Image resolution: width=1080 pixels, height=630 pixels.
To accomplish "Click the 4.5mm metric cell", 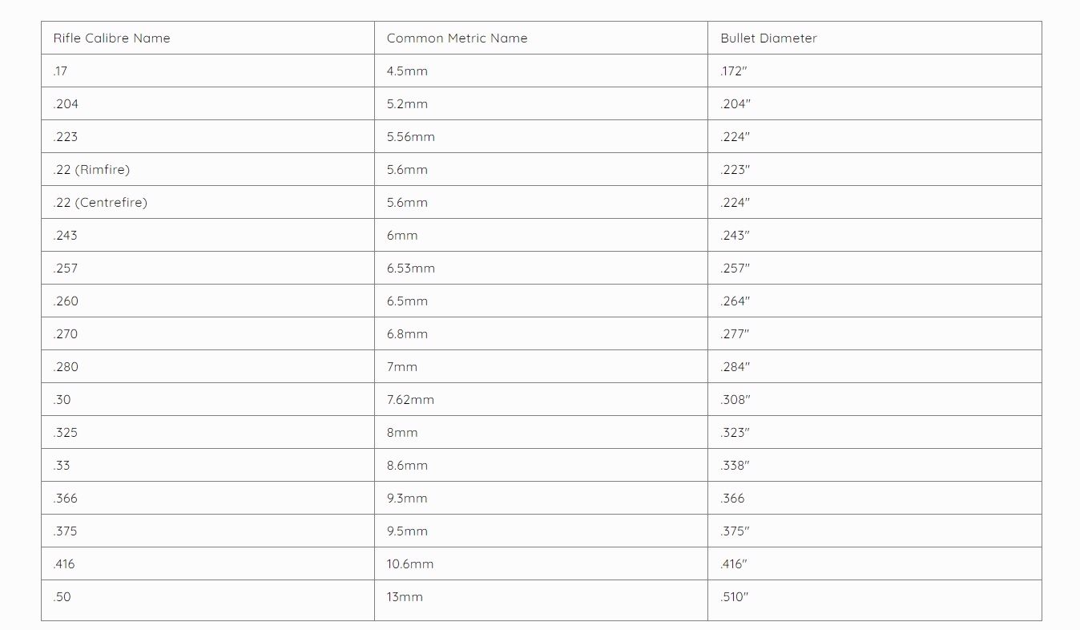I will pyautogui.click(x=407, y=71).
